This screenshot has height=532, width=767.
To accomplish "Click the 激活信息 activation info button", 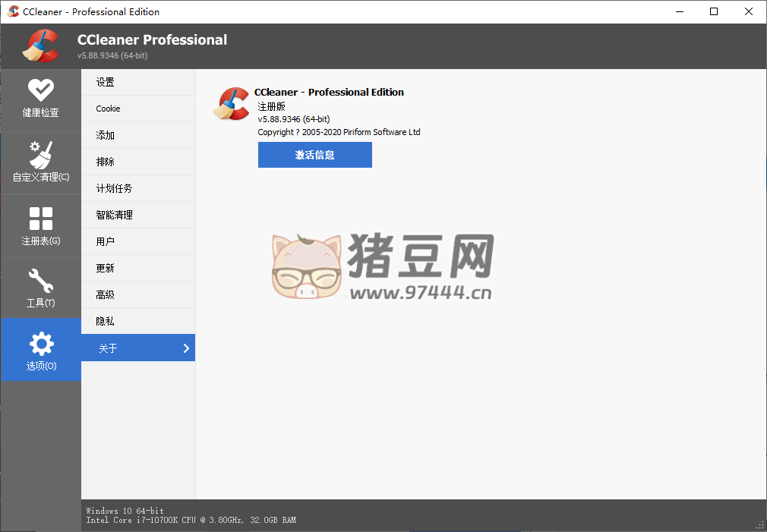I will 314,155.
